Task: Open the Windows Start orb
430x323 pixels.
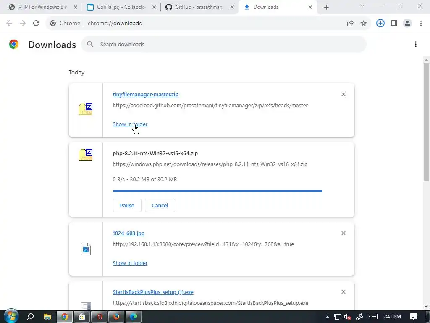Action: click(x=11, y=316)
